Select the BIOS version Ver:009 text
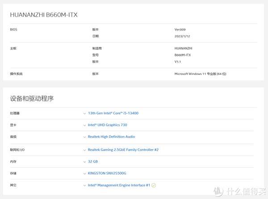268x199 pixels. tap(180, 29)
